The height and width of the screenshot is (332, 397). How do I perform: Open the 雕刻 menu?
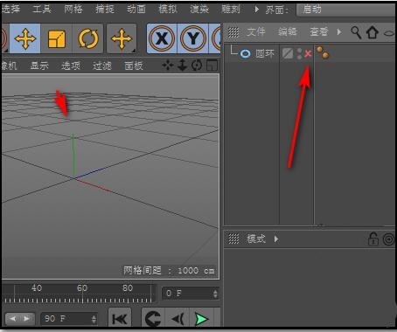click(231, 10)
